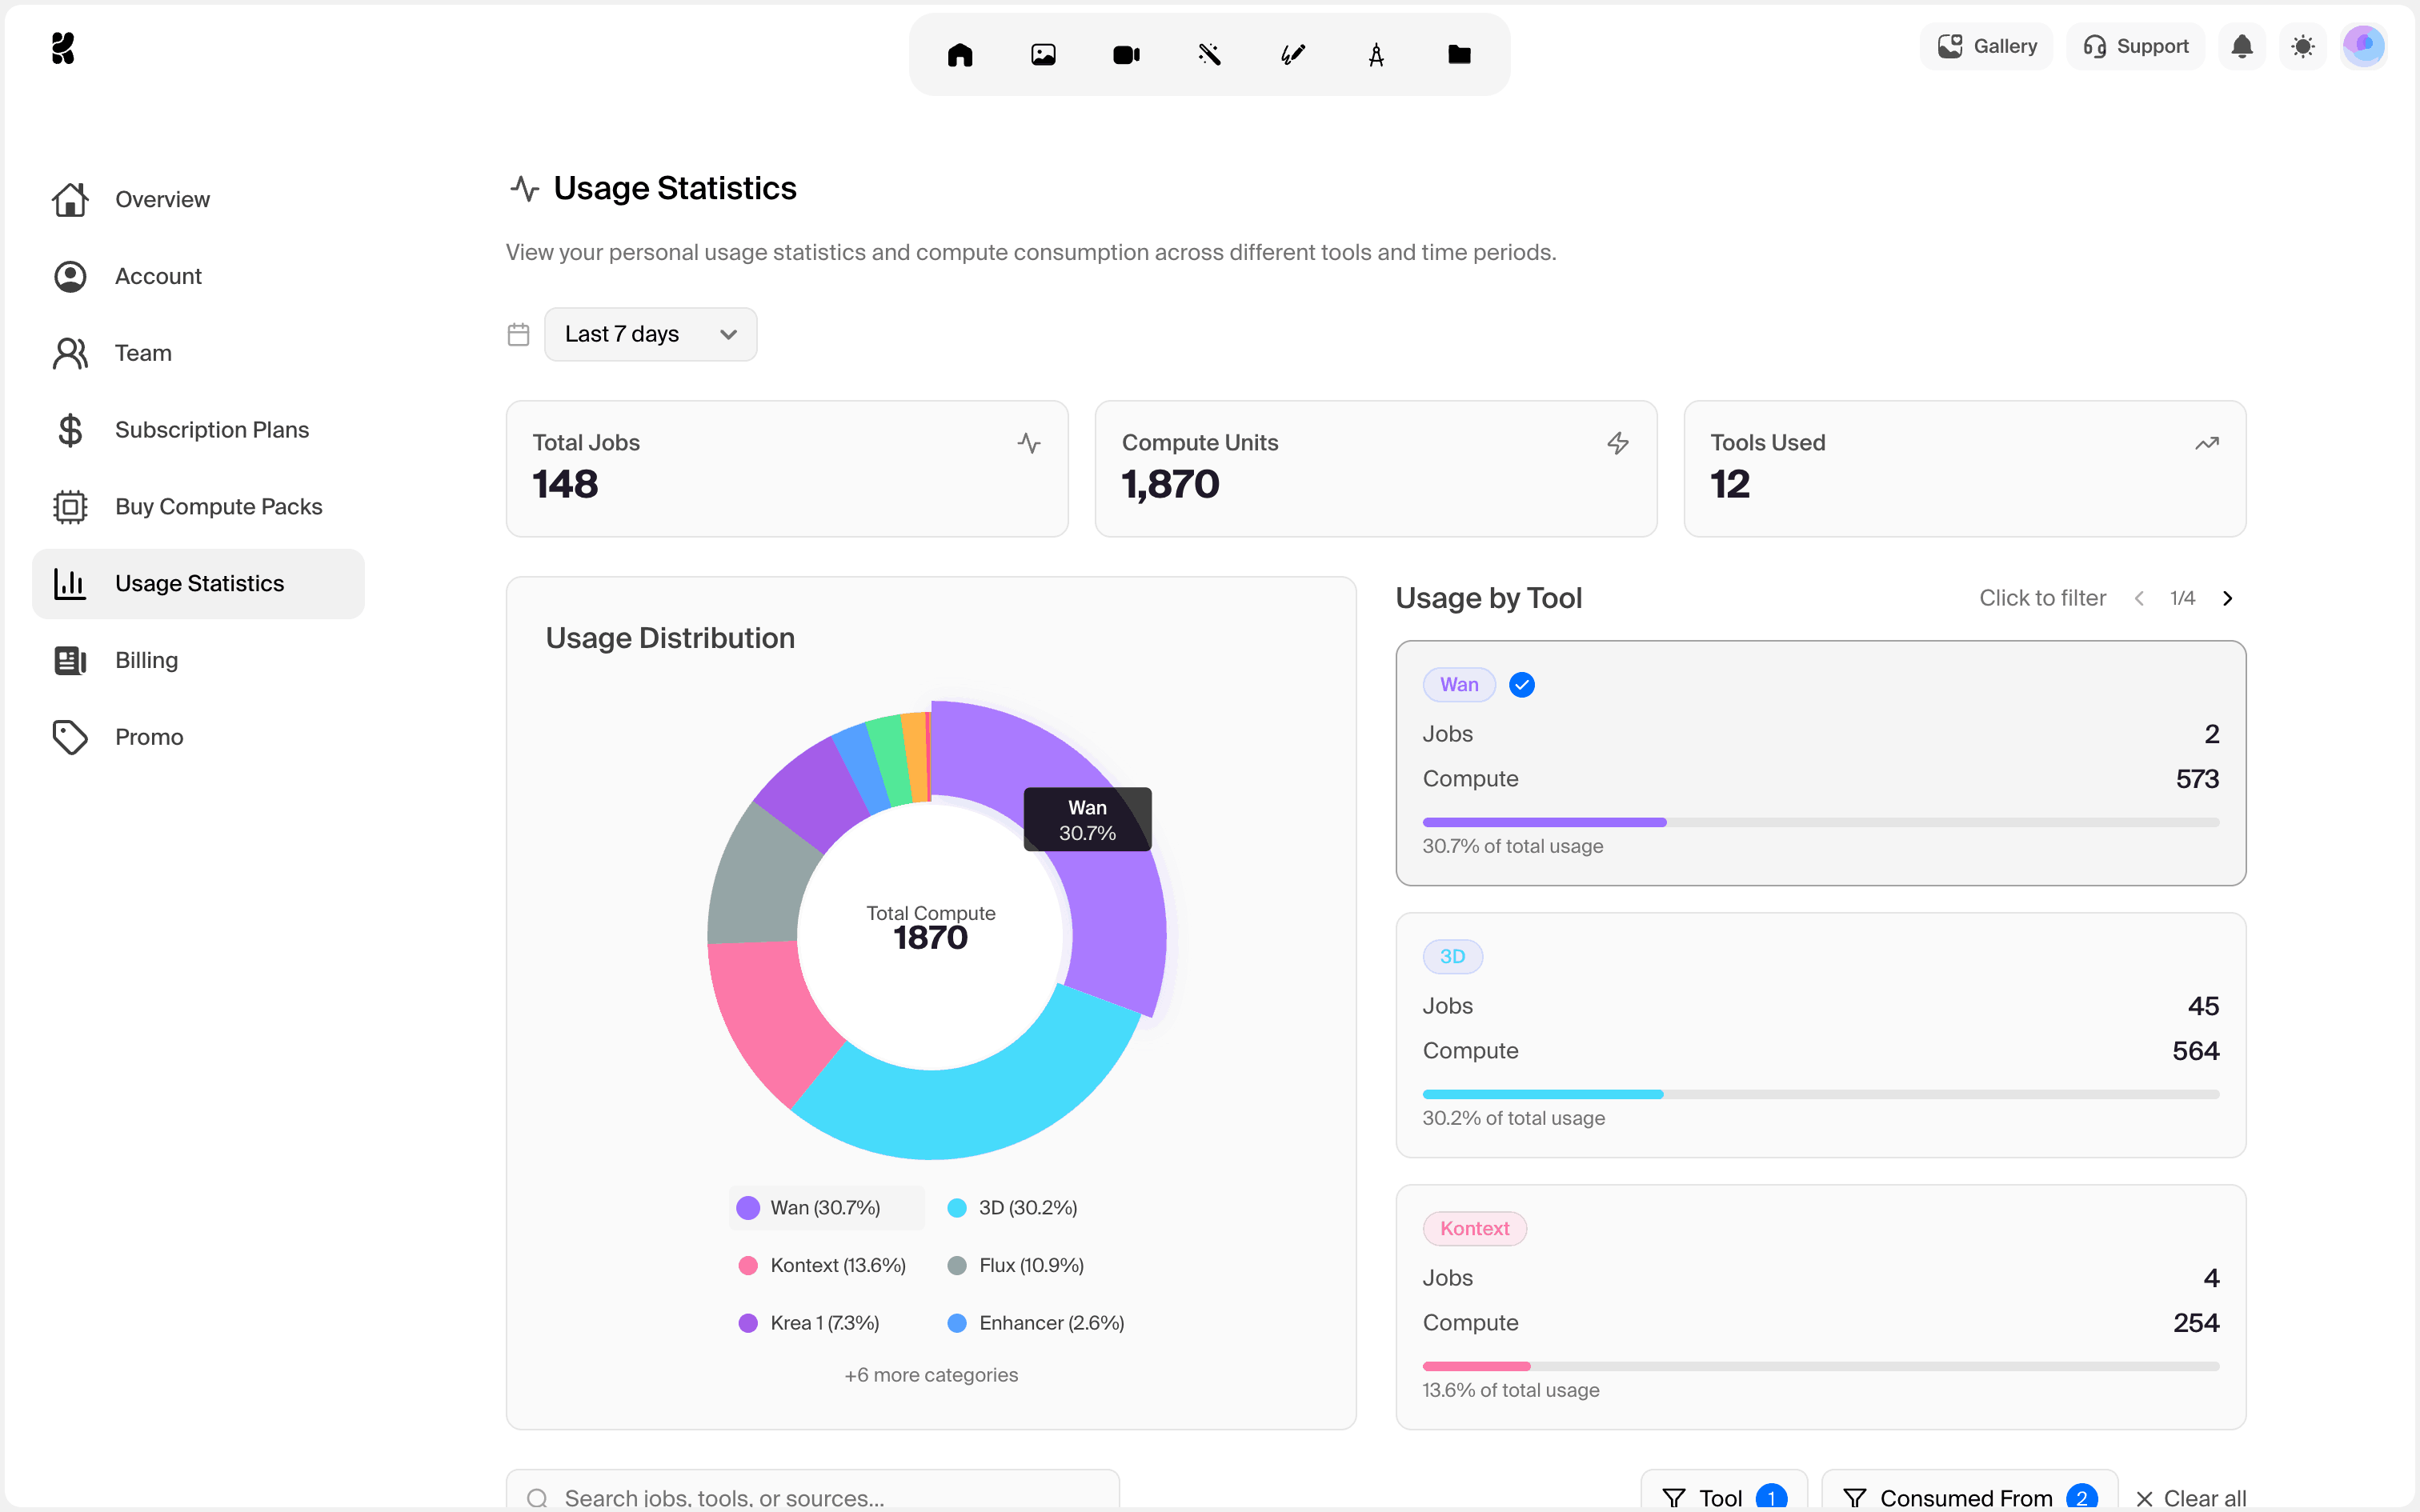Image resolution: width=2420 pixels, height=1512 pixels.
Task: Click the Gallery button
Action: pos(1986,46)
